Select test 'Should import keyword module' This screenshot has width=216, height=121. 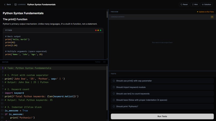click(162, 87)
